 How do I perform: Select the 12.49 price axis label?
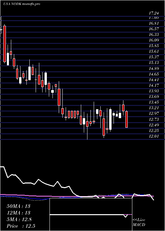154,125
